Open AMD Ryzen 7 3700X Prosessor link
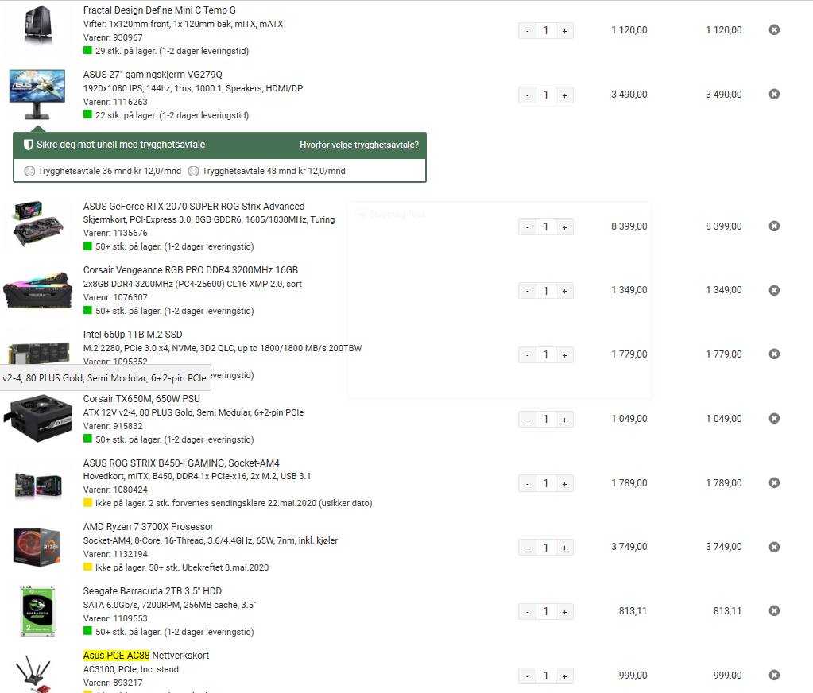Screen dimensions: 813x693 click(149, 527)
